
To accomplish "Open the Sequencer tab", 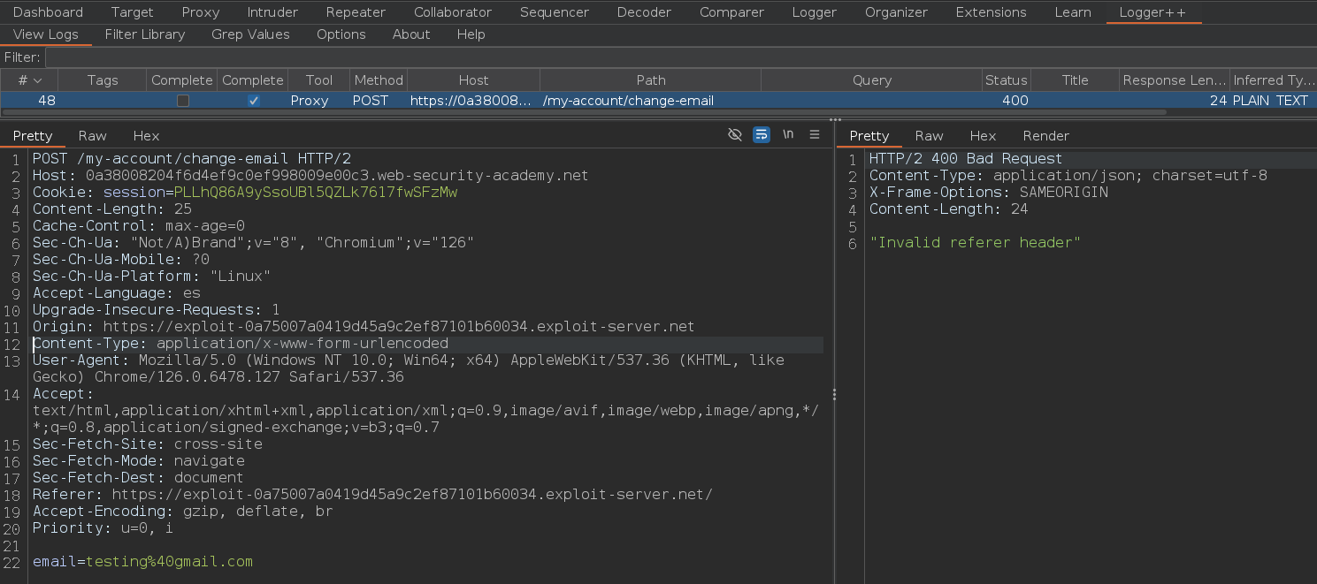I will coord(555,12).
